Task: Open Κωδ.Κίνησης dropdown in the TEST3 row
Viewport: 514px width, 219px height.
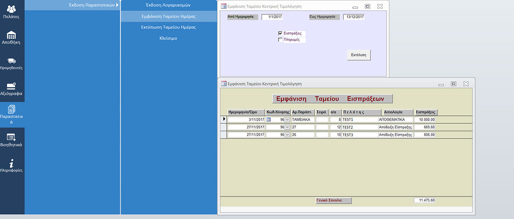Action: (x=287, y=135)
